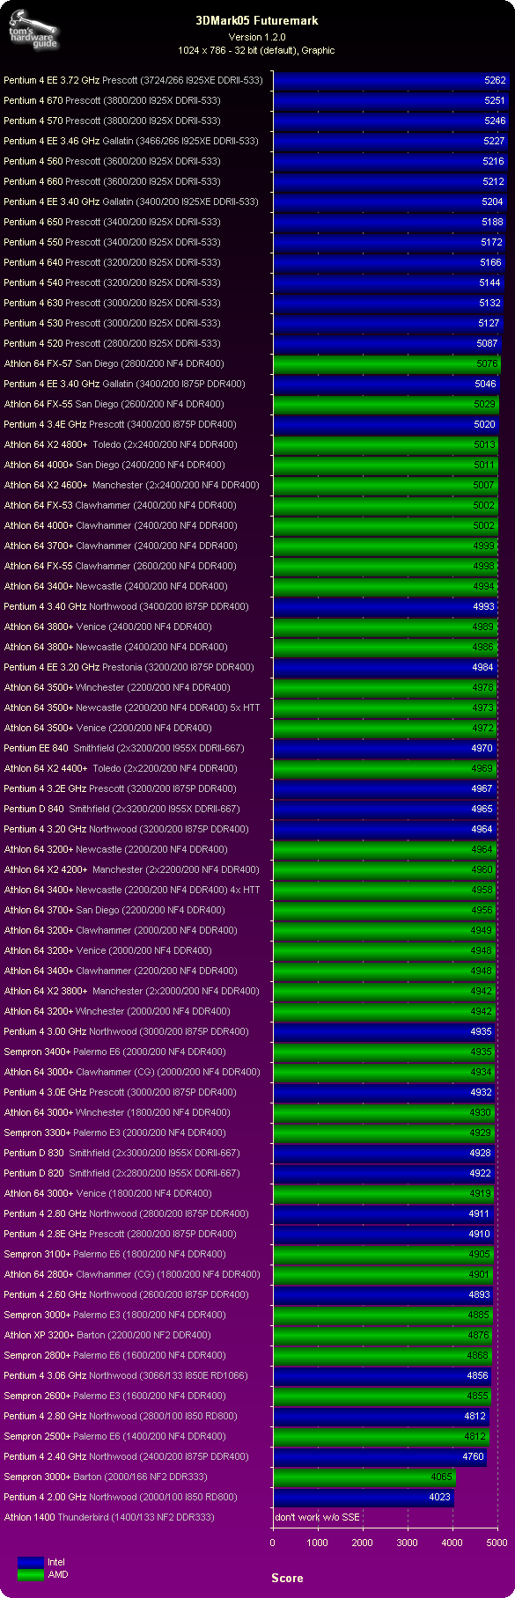
Task: Select the Athlon 64 X2 4400+ Toledo label
Action: coord(121,768)
